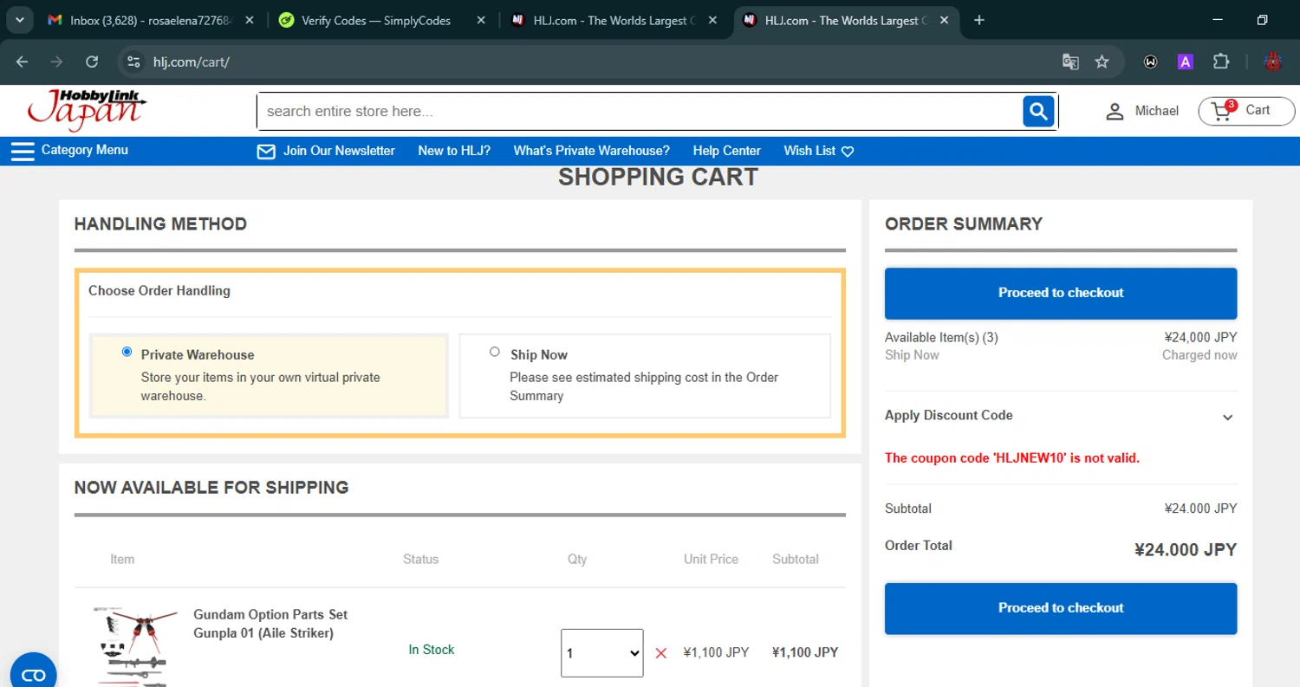Click the search magnifier button
The image size is (1300, 687).
coord(1038,111)
